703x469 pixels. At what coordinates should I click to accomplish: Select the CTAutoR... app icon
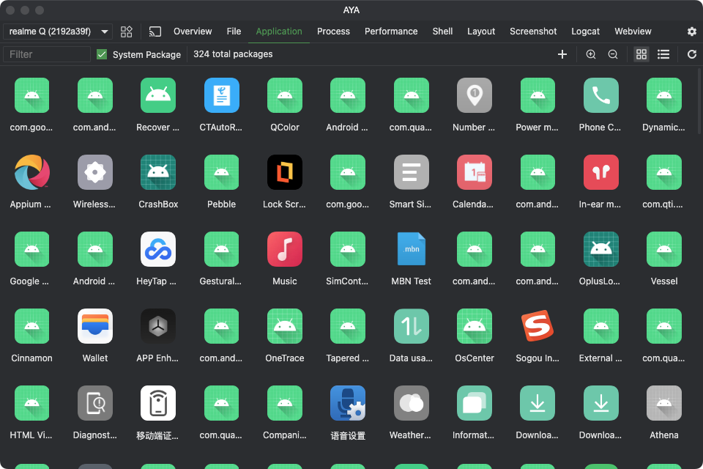click(221, 95)
